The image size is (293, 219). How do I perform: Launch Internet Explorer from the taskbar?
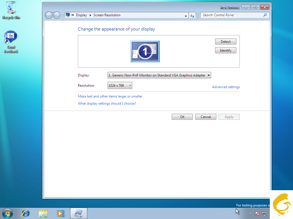click(26, 213)
